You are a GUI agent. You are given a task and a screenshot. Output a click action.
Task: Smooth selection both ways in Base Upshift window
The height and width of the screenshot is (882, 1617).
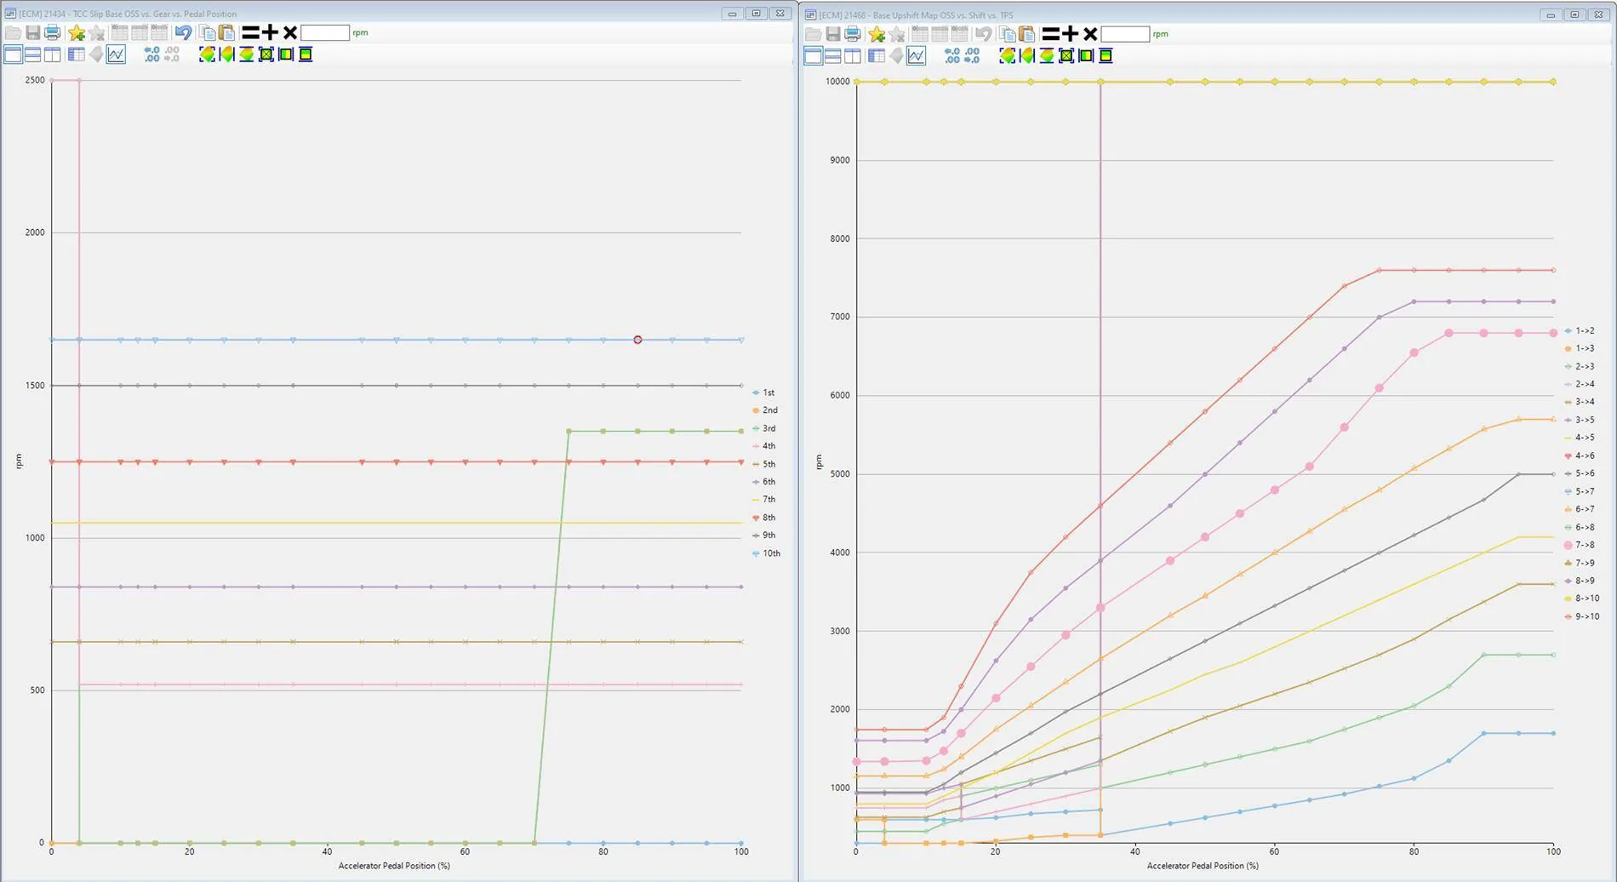1066,56
